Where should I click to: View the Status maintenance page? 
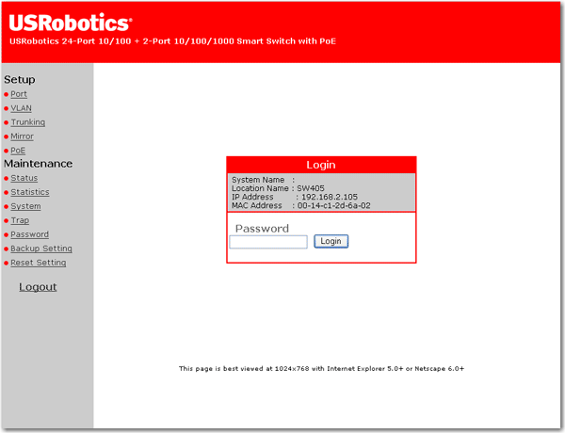24,178
